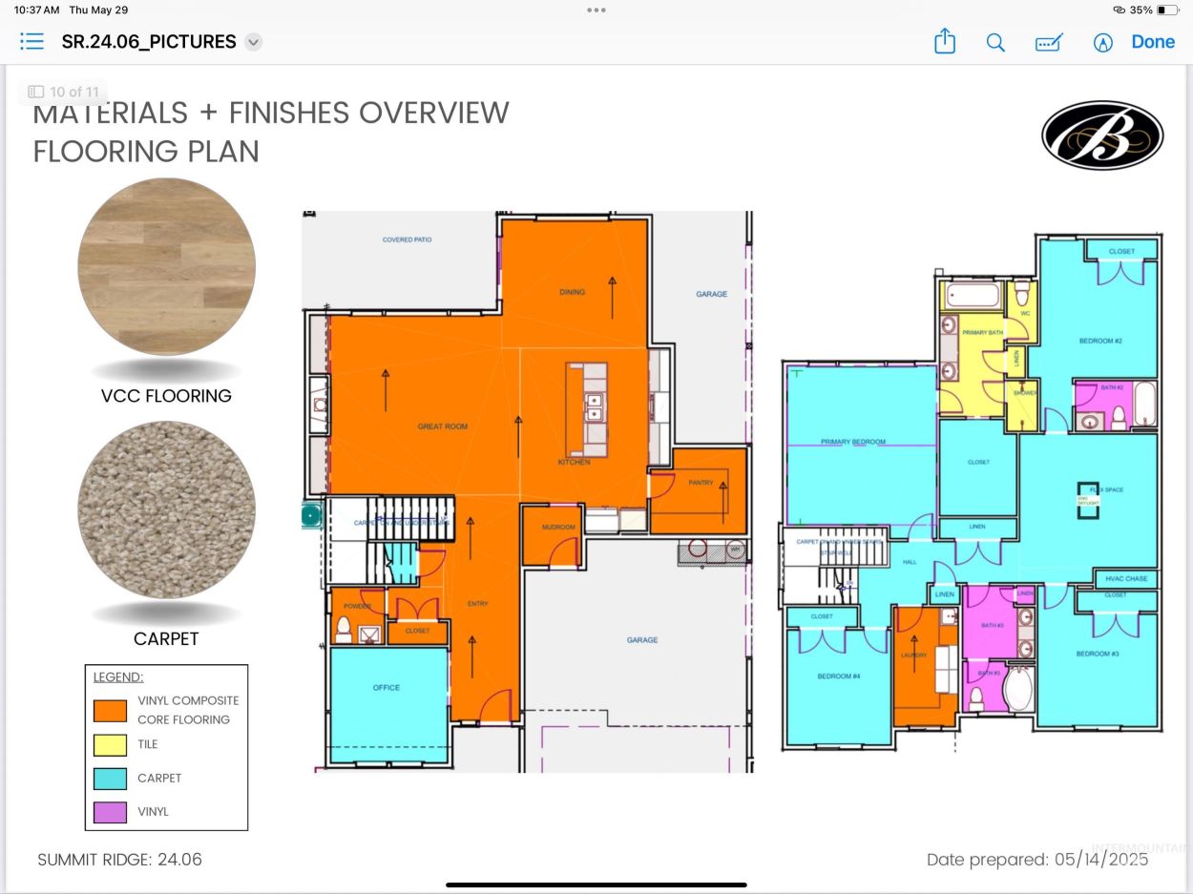
Task: Tap the 'FLOORING PLAN' heading
Action: point(146,151)
